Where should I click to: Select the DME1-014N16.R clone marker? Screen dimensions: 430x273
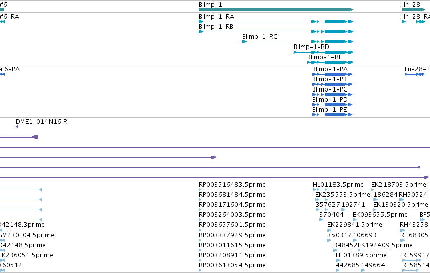[17, 127]
